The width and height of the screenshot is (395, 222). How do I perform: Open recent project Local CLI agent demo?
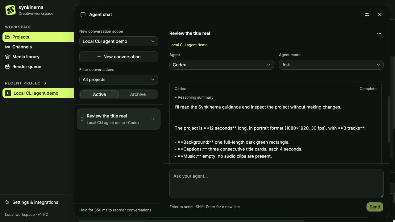pos(38,93)
